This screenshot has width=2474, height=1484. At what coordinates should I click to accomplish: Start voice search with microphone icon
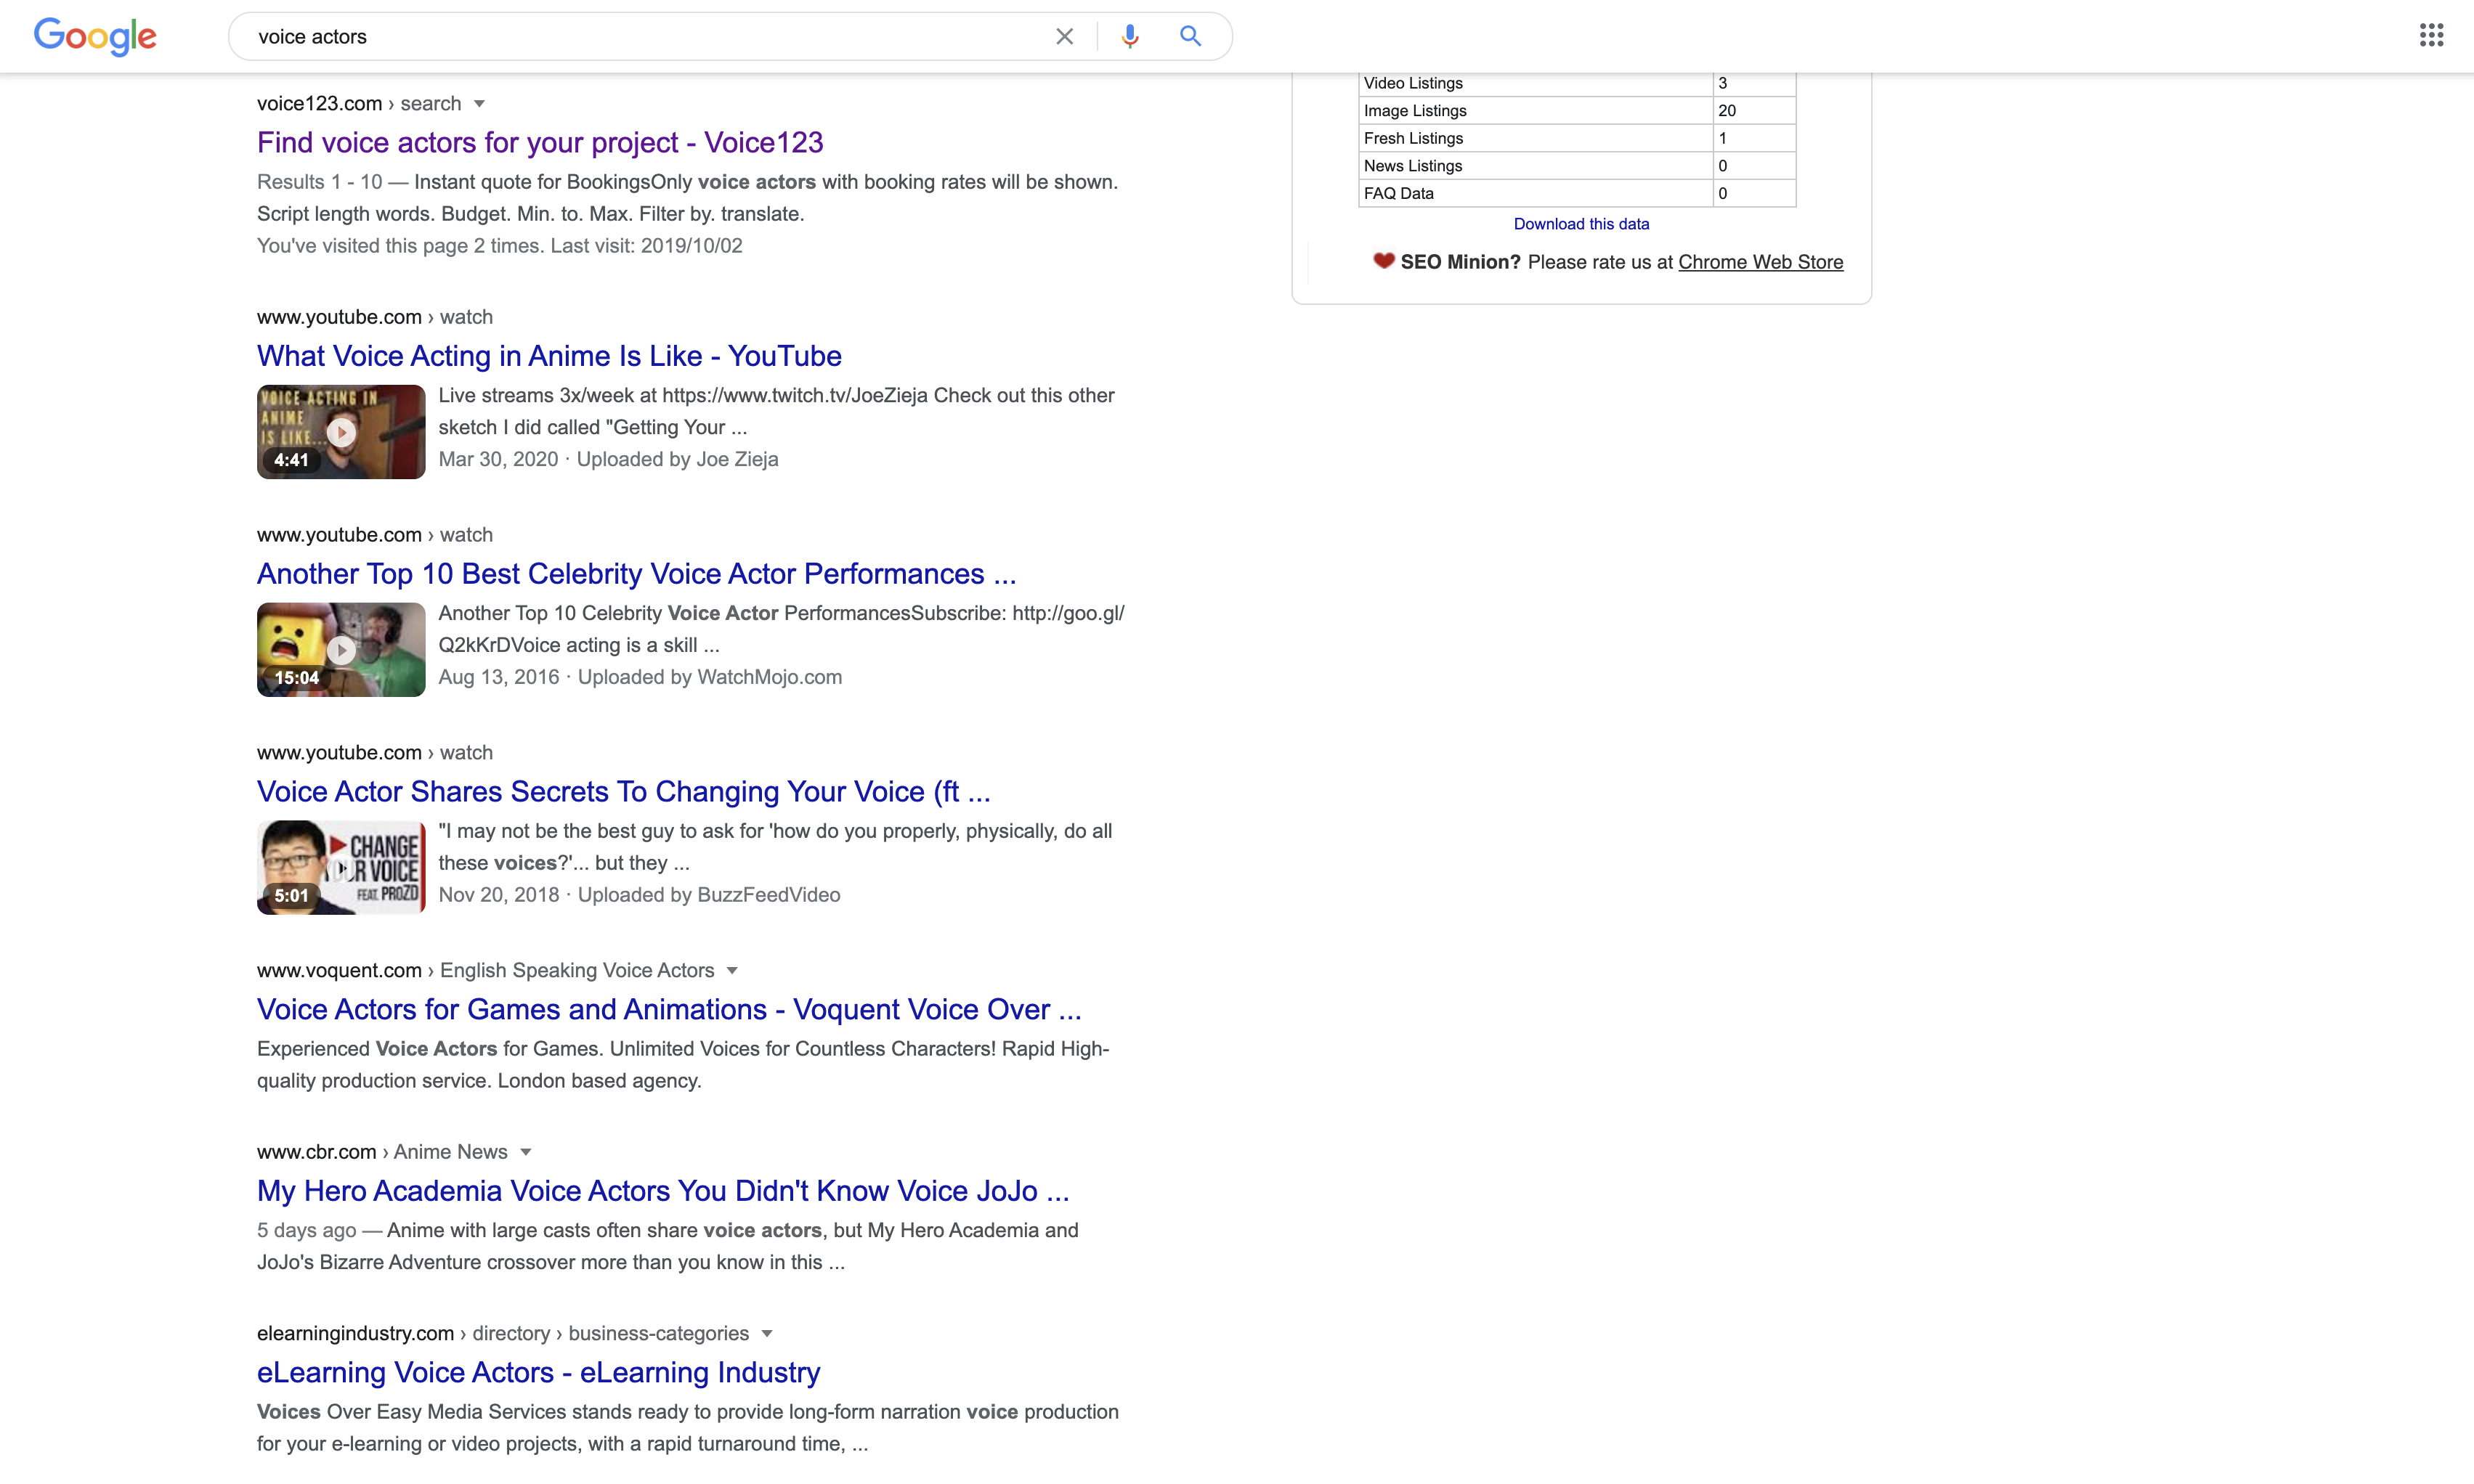1129,37
